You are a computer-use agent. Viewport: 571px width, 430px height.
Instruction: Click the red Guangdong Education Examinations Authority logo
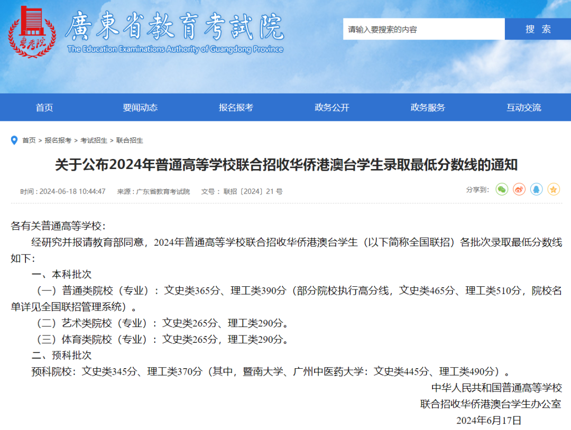coord(32,32)
